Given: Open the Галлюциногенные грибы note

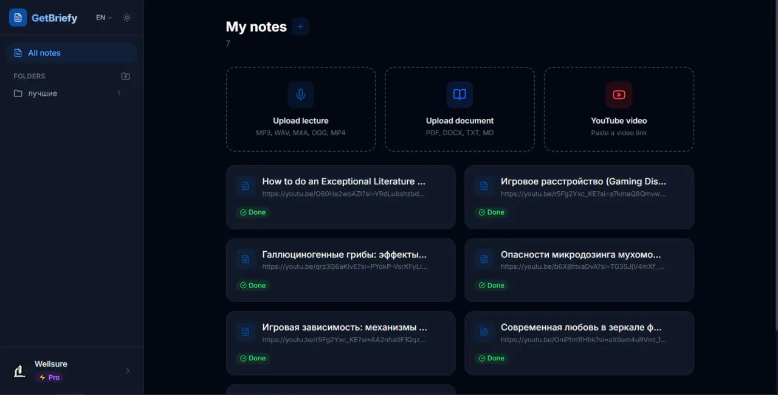Looking at the screenshot, I should click(340, 270).
